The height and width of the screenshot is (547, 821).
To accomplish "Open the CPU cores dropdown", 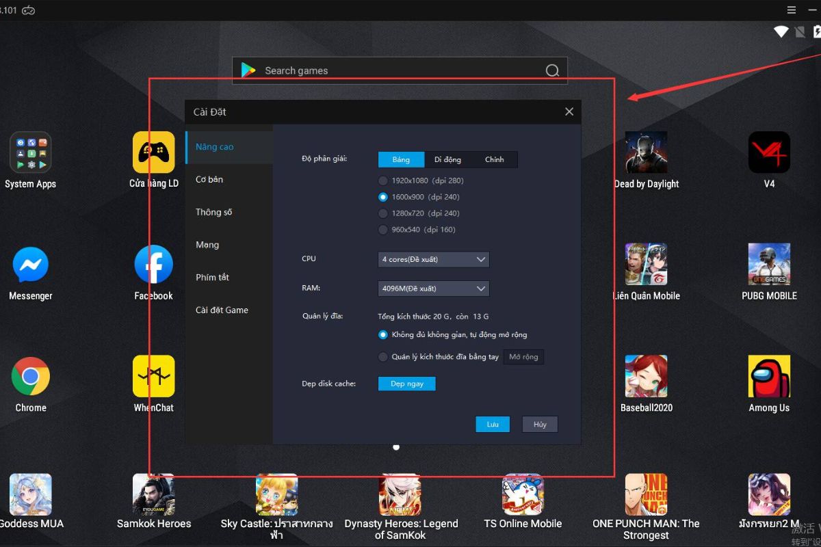I will pos(434,260).
